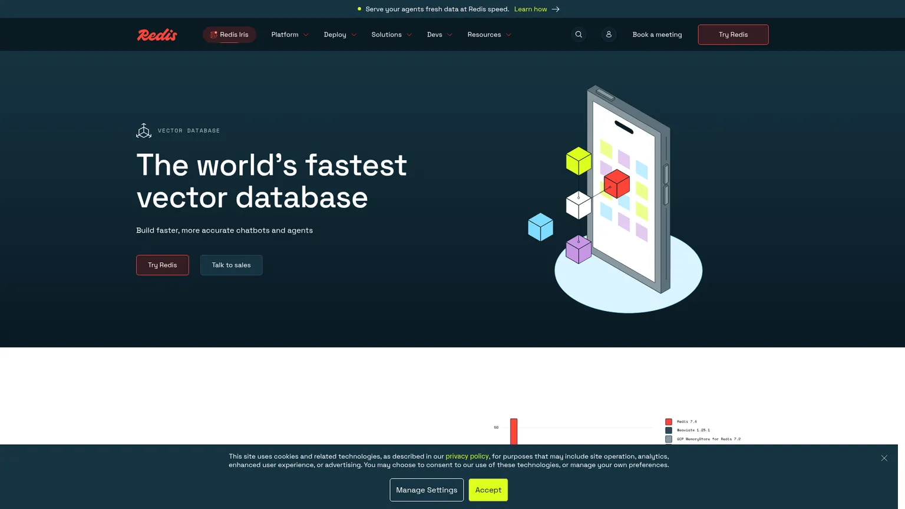The image size is (905, 509).
Task: Expand the Platform menu
Action: 290,35
